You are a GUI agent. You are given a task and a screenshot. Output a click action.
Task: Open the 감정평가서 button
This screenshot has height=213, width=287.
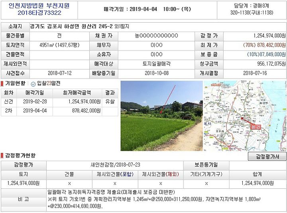coord(267,157)
